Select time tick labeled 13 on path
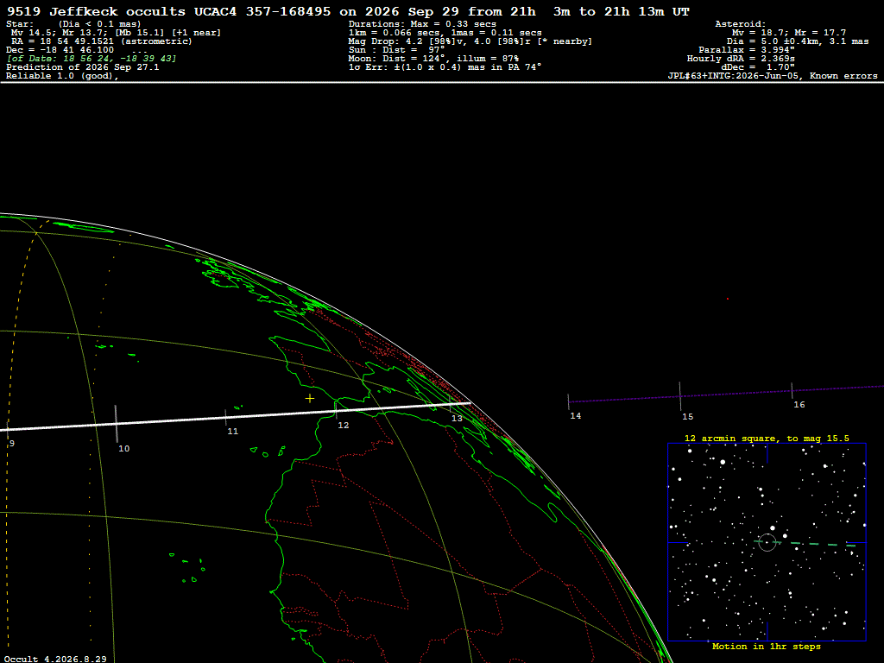 click(449, 402)
